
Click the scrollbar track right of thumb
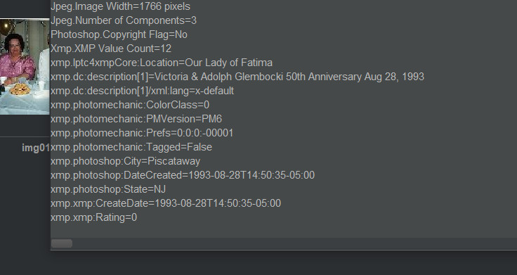(x=294, y=243)
